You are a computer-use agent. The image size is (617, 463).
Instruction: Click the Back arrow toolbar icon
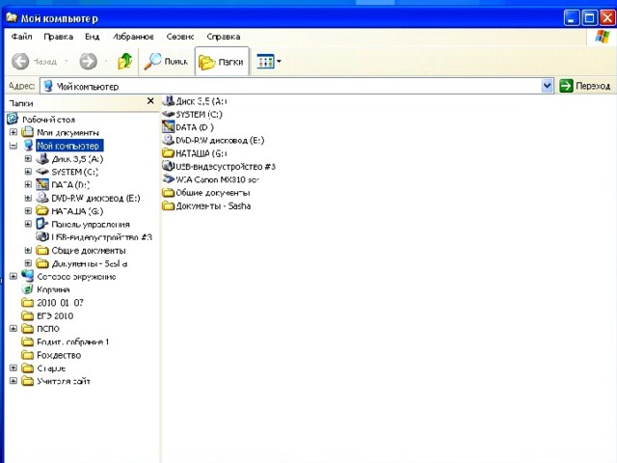[x=20, y=61]
